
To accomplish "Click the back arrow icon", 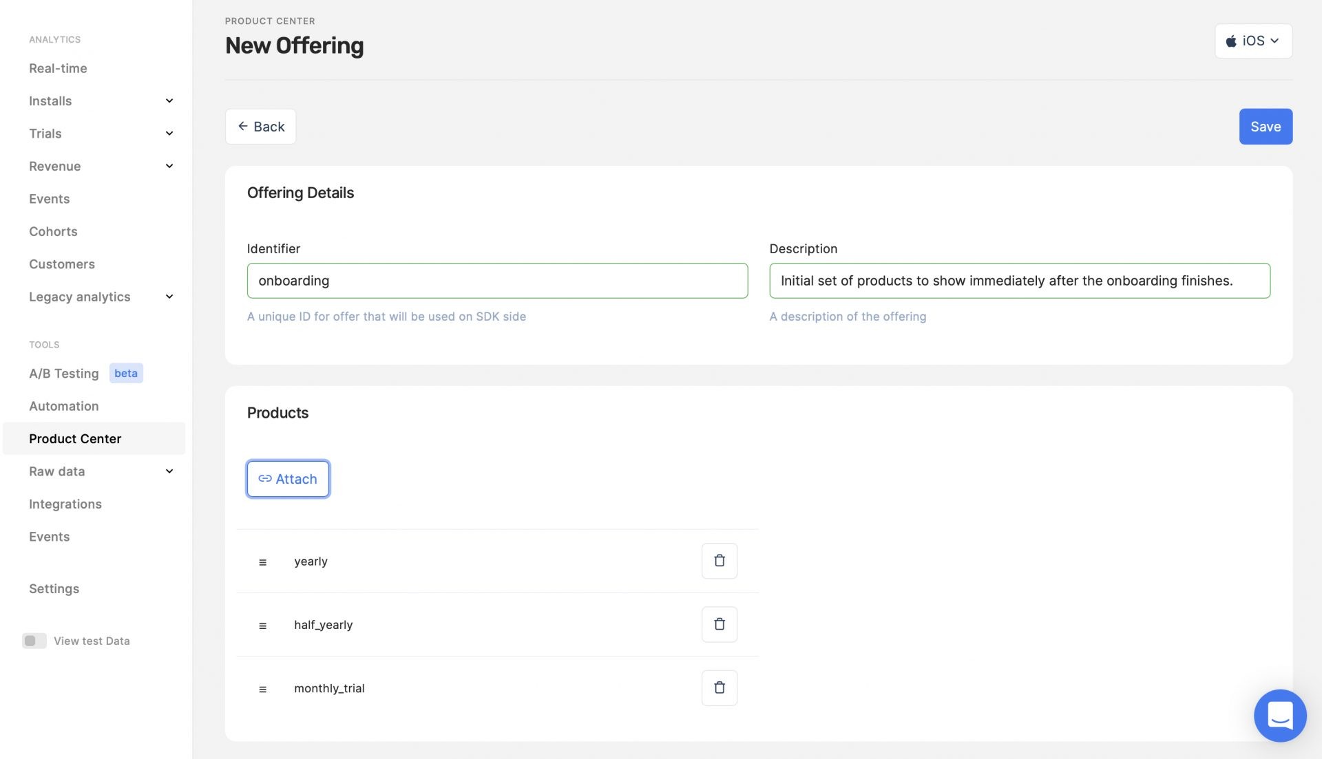I will pos(243,126).
